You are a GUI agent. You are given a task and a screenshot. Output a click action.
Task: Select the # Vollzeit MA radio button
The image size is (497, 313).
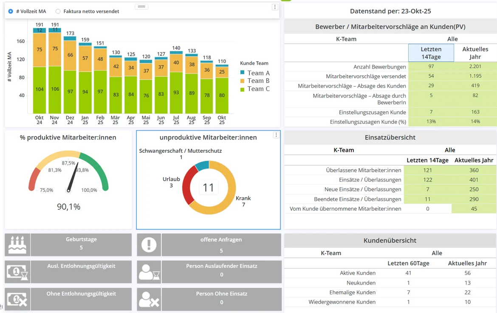pyautogui.click(x=10, y=11)
